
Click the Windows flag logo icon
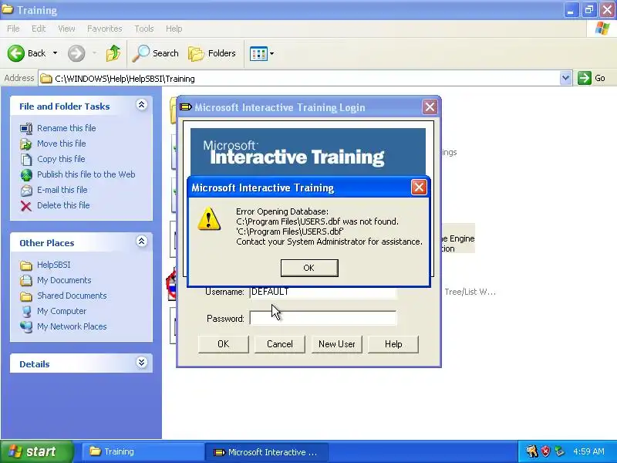coord(602,29)
